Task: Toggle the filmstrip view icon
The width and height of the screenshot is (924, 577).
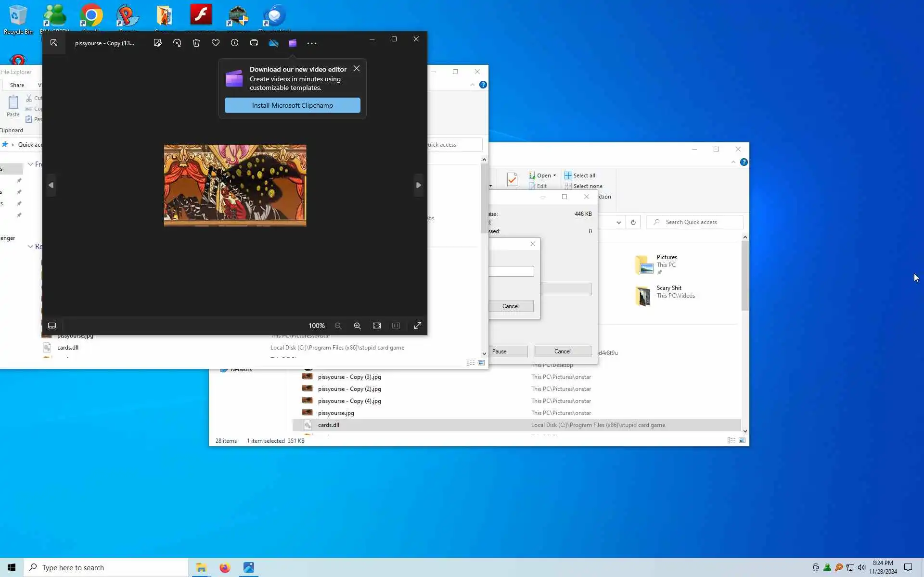Action: 52,326
